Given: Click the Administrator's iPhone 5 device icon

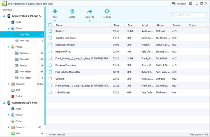Looking at the screenshot, I should (x=9, y=16).
